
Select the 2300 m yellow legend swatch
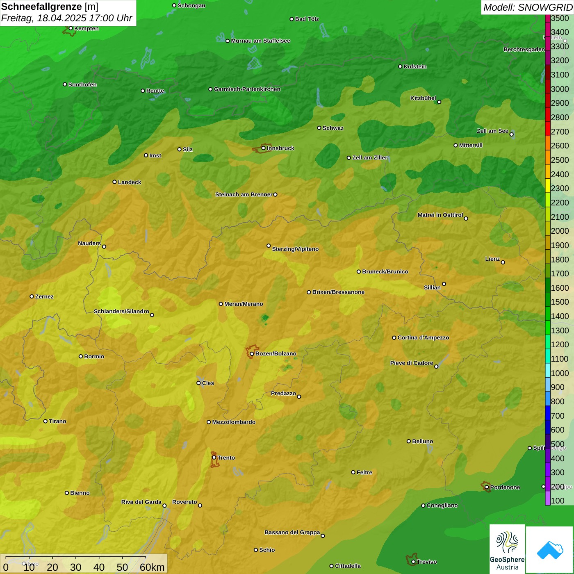coord(548,185)
